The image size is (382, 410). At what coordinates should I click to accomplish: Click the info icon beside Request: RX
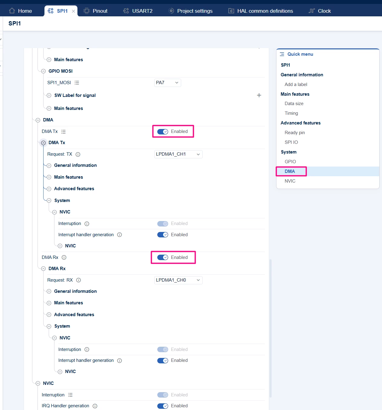tap(78, 280)
